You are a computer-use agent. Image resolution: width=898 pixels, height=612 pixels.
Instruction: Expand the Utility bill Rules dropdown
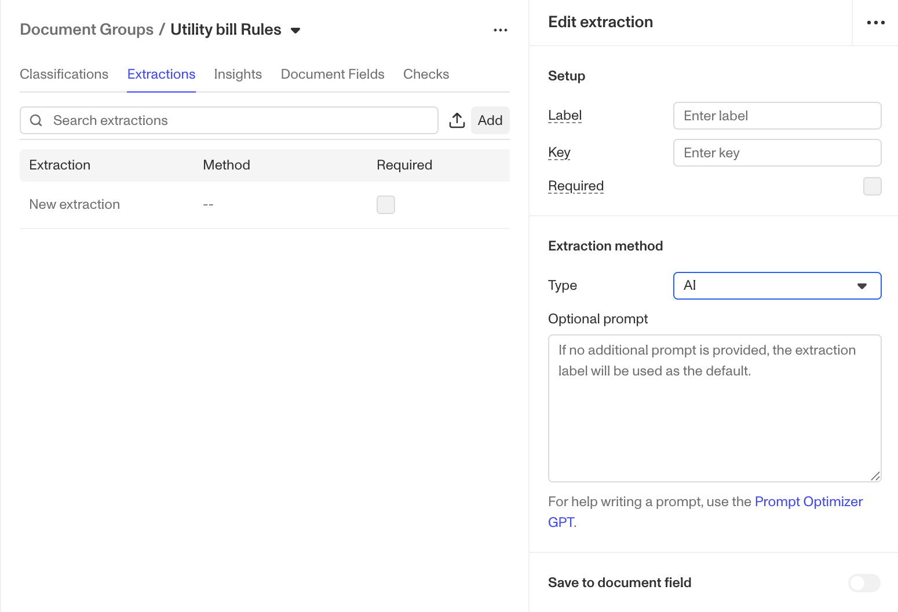pos(295,31)
